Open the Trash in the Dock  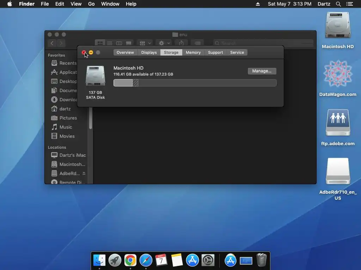point(261,260)
